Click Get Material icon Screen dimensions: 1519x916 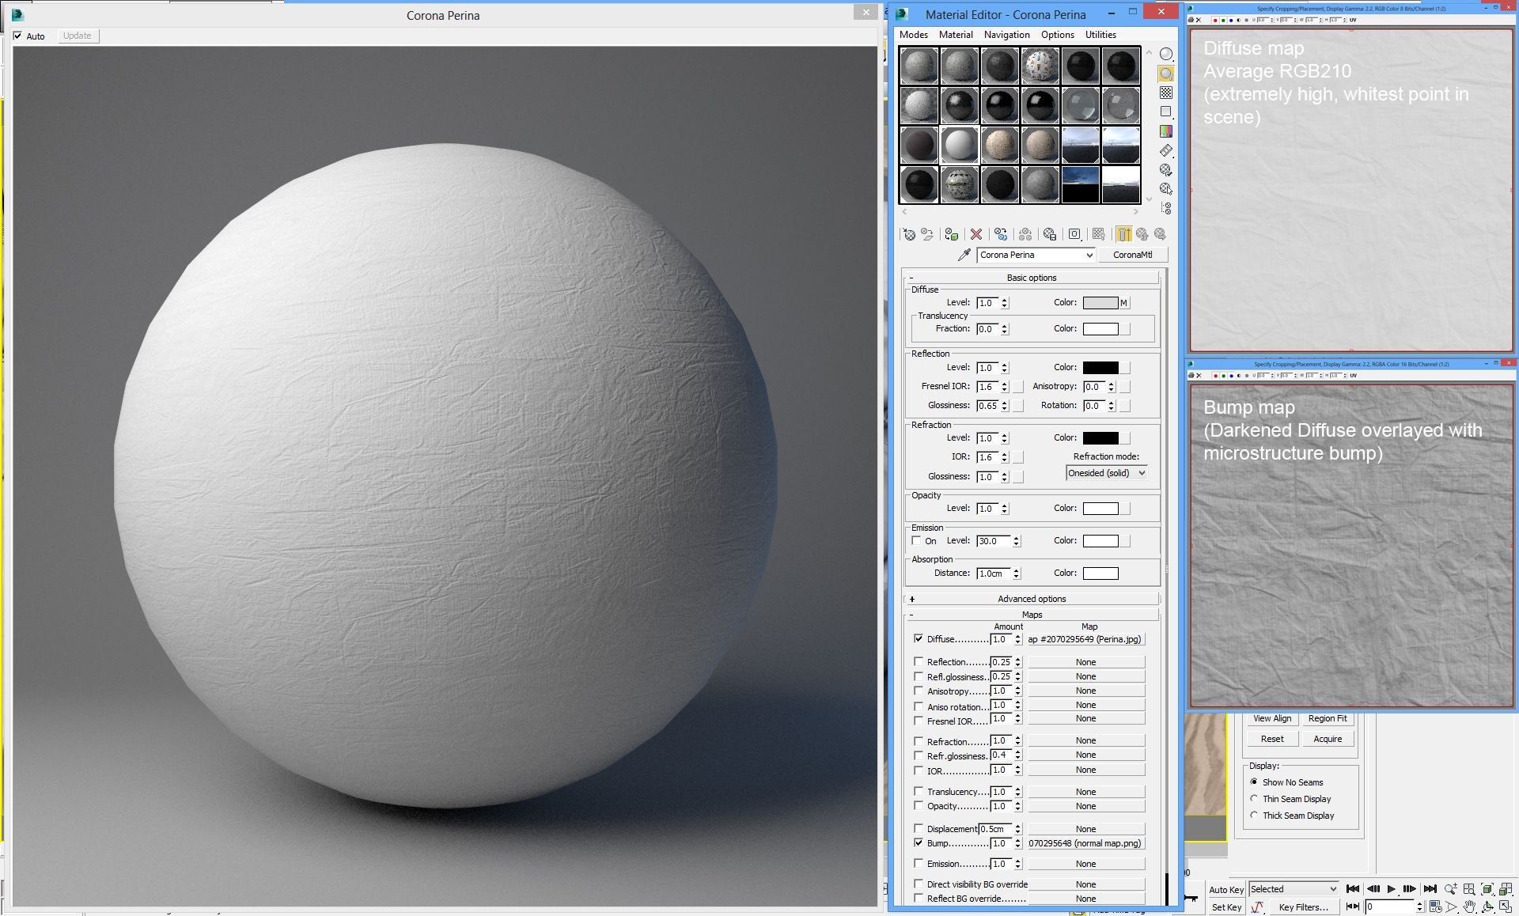tap(910, 235)
